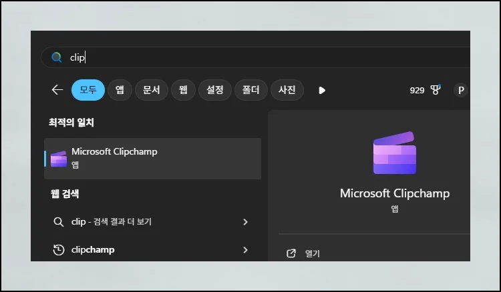Switch to the 앱 filter tab

120,90
